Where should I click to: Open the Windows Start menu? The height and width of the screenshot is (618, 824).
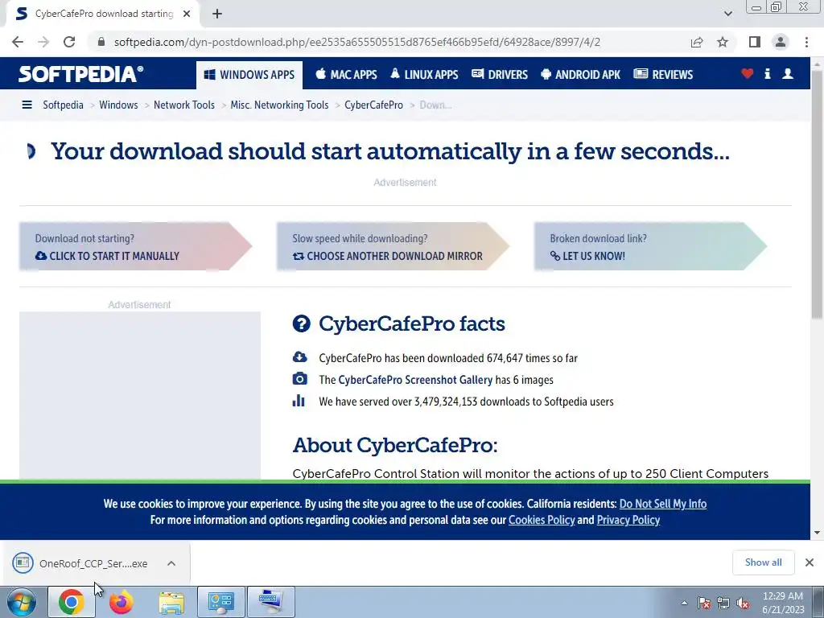tap(21, 602)
